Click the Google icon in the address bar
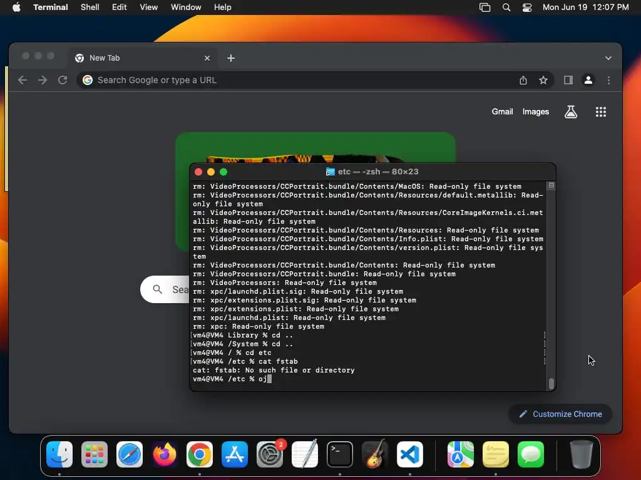641x480 pixels. click(88, 80)
